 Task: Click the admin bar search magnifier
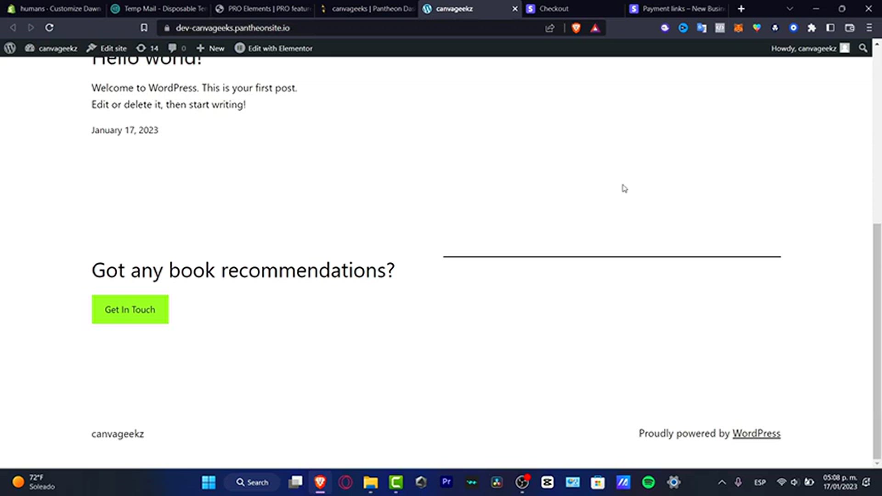(x=863, y=48)
